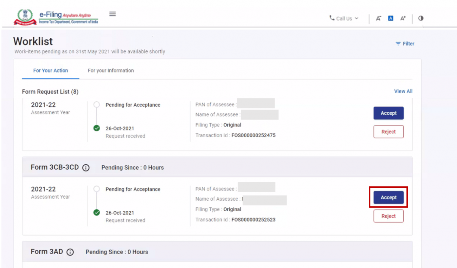The width and height of the screenshot is (457, 268).
Task: Click the increase font size icon
Action: click(403, 18)
